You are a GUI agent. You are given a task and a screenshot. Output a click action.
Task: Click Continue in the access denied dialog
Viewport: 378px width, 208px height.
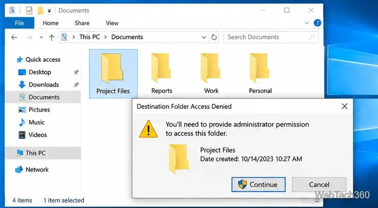point(258,184)
